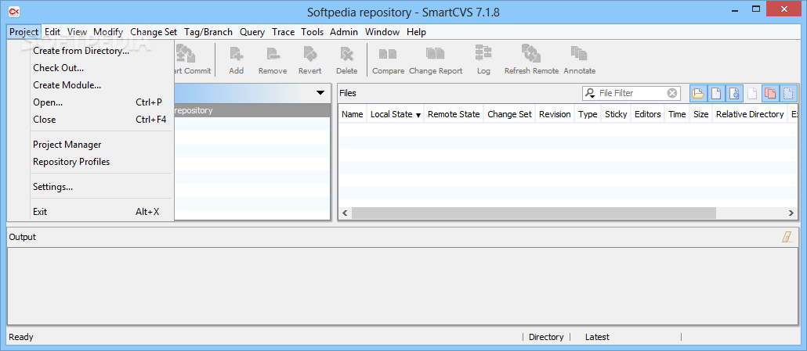This screenshot has width=807, height=351.
Task: Click the Files scroll-right arrow
Action: tap(791, 213)
